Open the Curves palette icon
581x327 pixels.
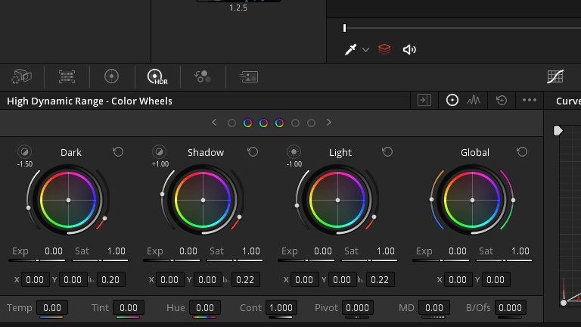click(555, 76)
